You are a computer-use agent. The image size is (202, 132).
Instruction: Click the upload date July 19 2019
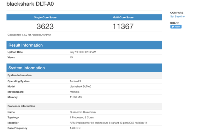[83, 52]
